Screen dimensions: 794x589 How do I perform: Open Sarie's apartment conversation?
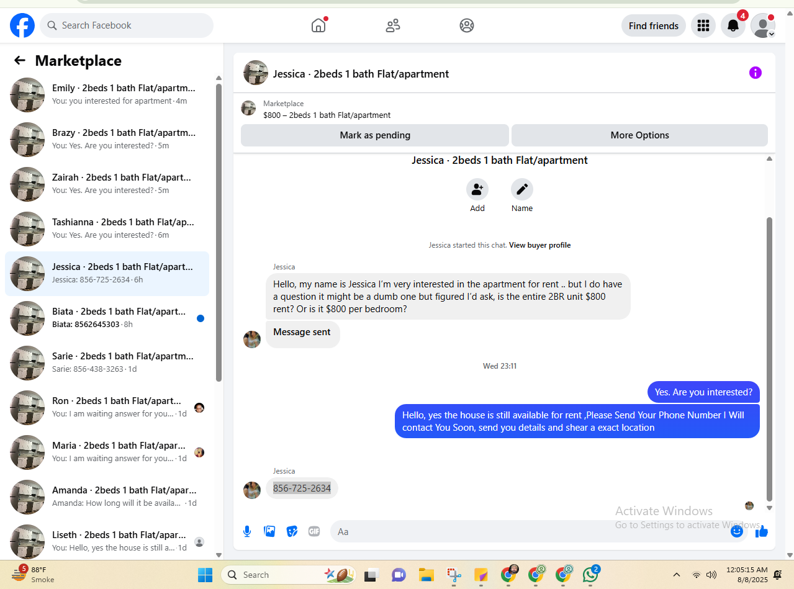[x=107, y=363]
